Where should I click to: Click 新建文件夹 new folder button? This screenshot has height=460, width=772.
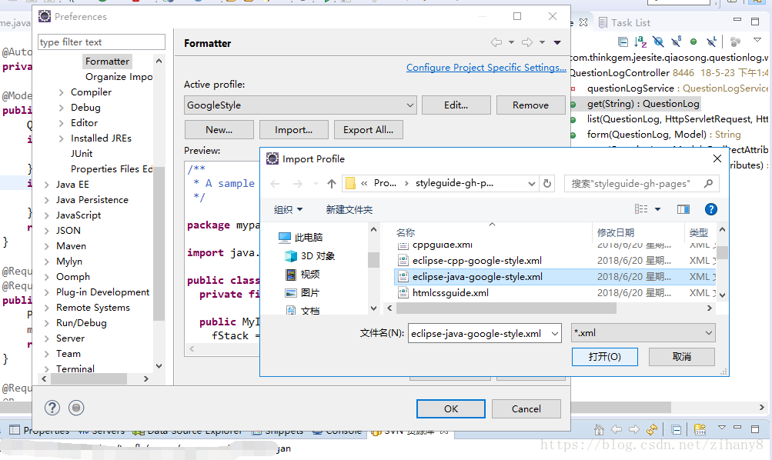pyautogui.click(x=349, y=210)
